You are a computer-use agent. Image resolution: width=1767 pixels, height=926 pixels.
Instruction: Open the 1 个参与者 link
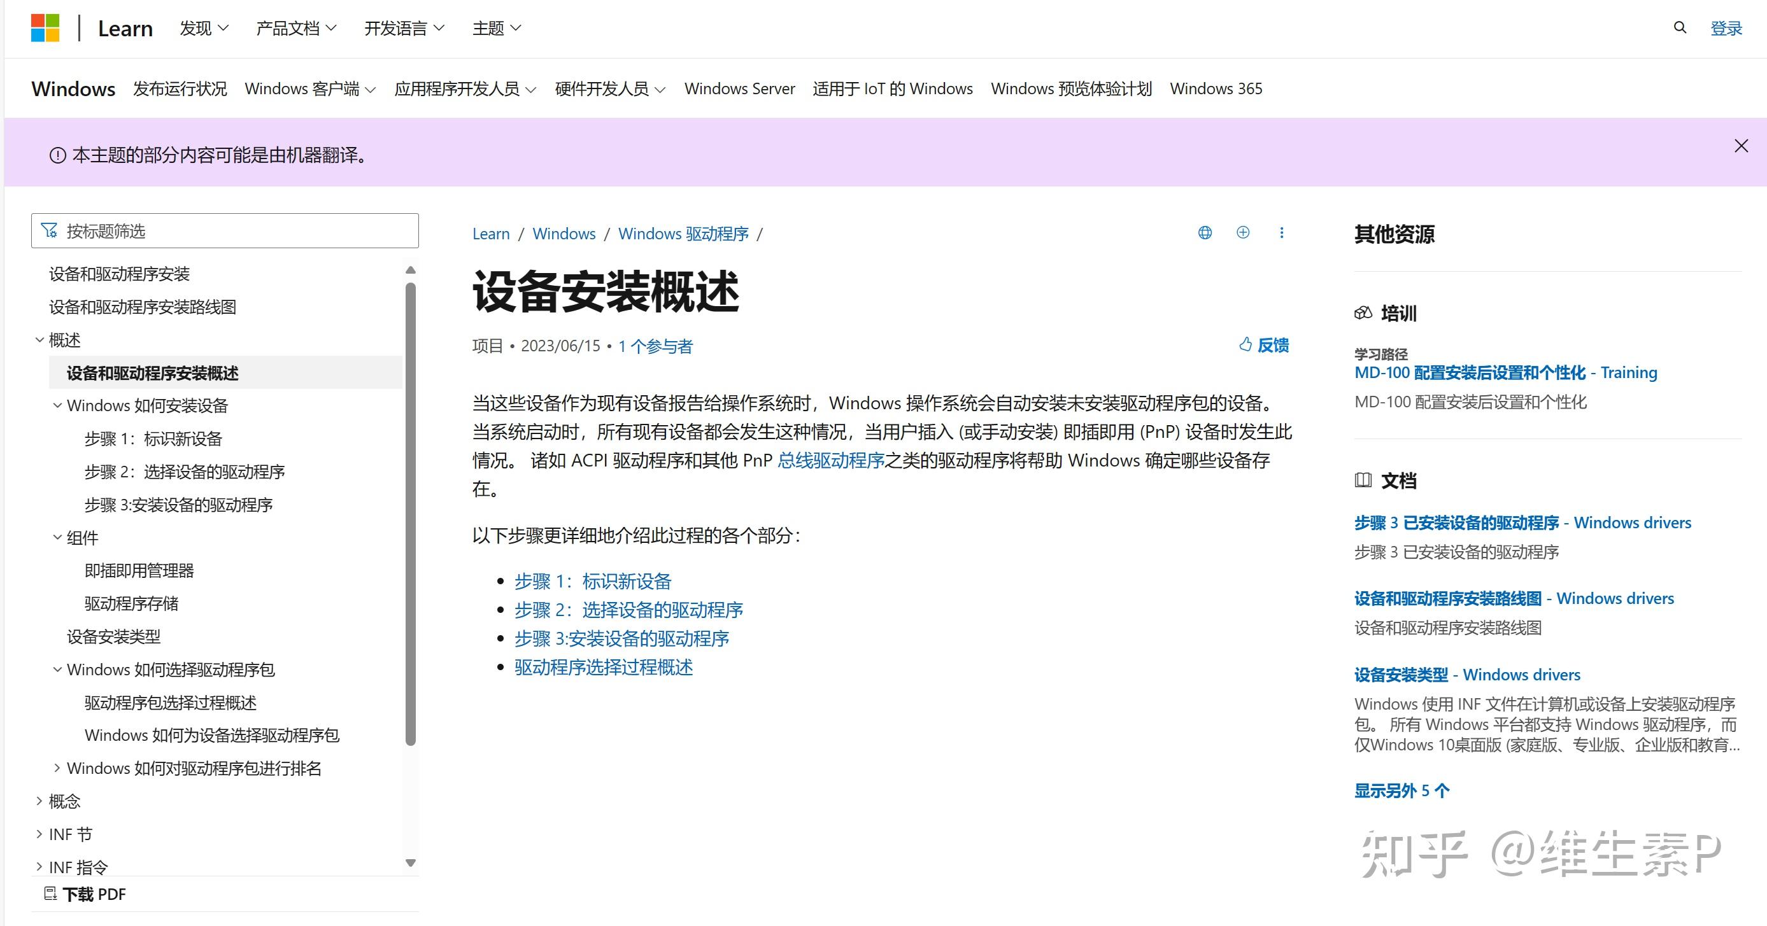click(655, 346)
